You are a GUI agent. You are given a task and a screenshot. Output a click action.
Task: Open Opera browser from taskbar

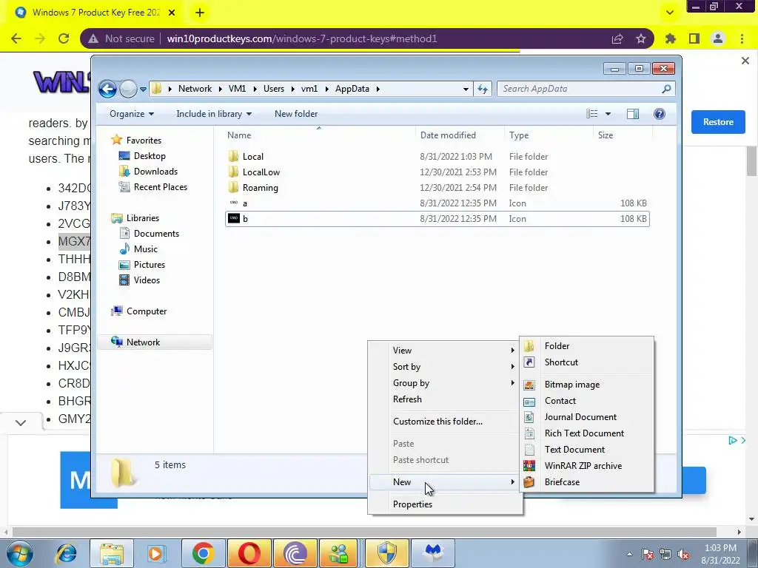249,553
